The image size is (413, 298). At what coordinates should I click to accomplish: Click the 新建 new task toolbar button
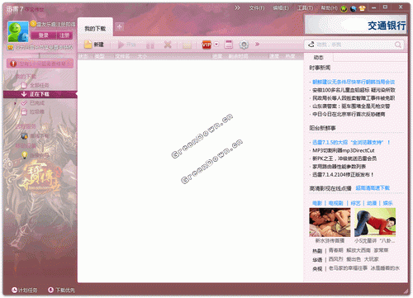tap(94, 45)
